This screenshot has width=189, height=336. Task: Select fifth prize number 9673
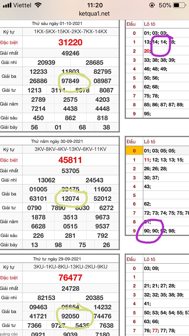(102, 217)
